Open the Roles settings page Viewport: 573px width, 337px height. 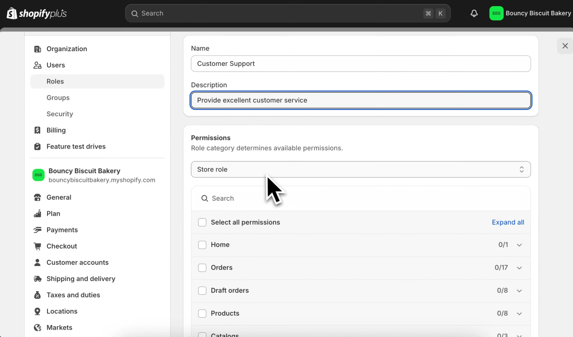[97, 82]
